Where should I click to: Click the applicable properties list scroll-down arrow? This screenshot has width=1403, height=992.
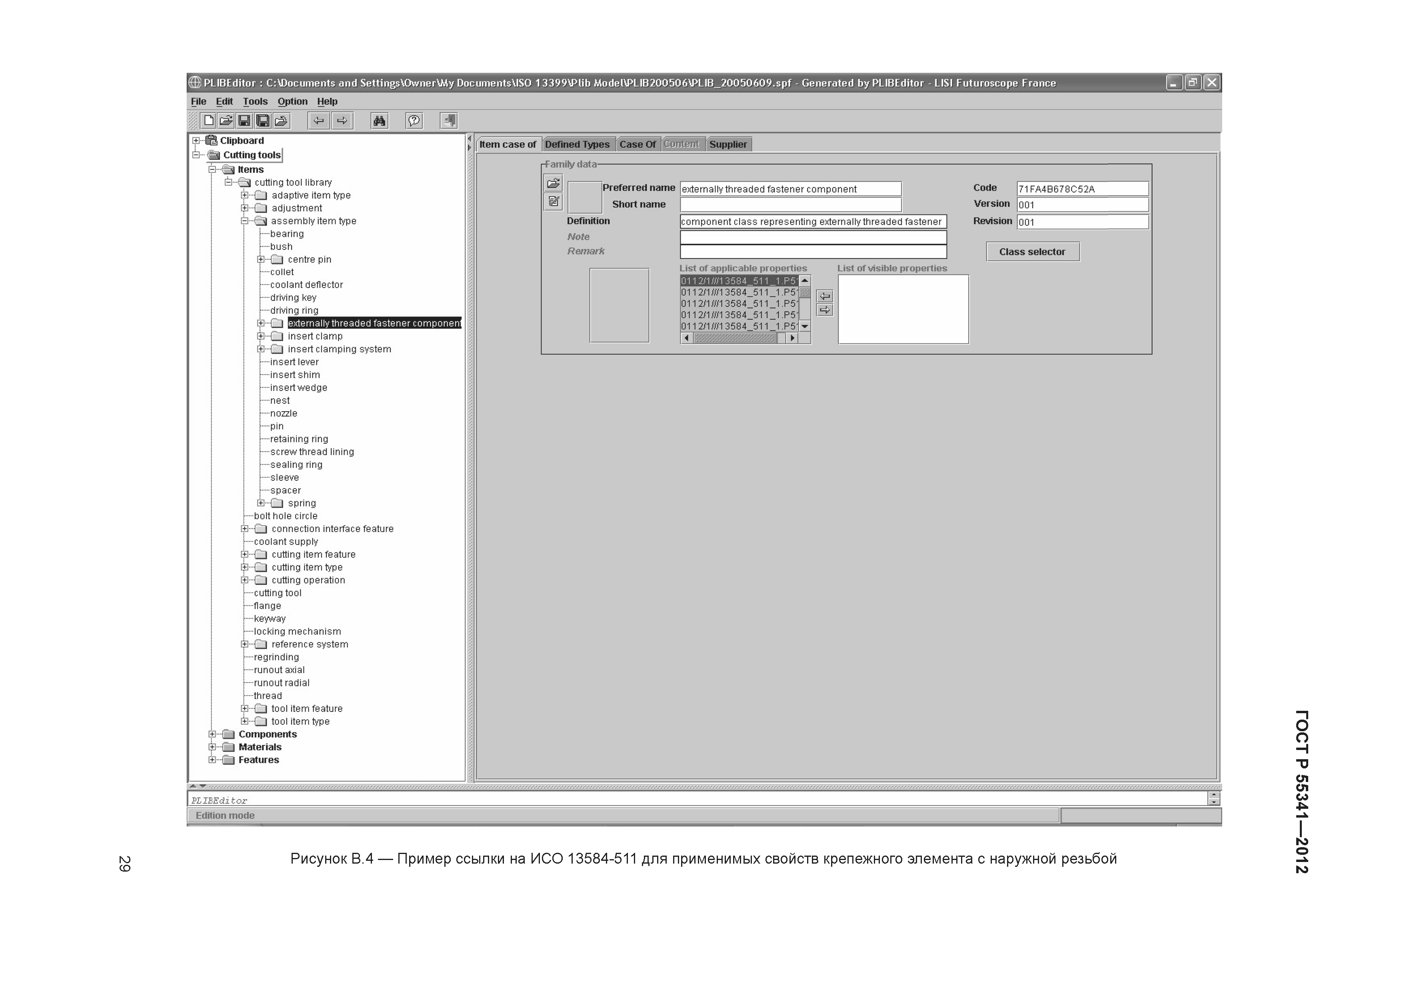(x=805, y=326)
